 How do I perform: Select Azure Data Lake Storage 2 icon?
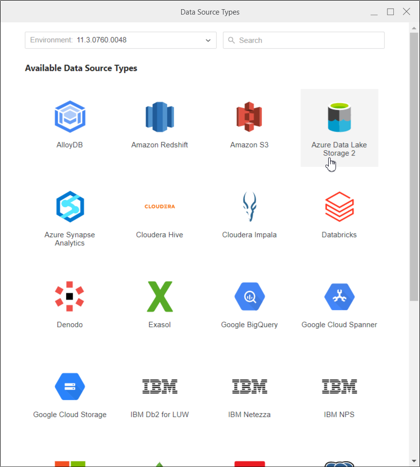pyautogui.click(x=339, y=117)
